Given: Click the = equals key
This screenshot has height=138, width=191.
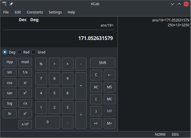Looking at the screenshot, I should tap(81, 115).
